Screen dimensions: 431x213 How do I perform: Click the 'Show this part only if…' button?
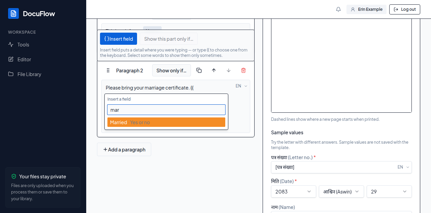(169, 39)
